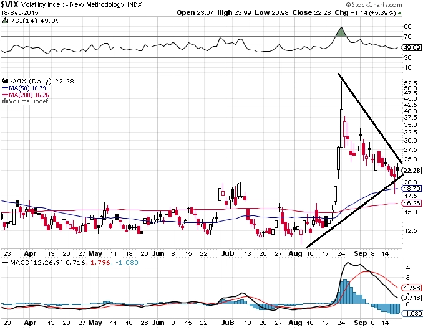
Task: Click the blue MA(50) legend line
Action: coord(5,88)
